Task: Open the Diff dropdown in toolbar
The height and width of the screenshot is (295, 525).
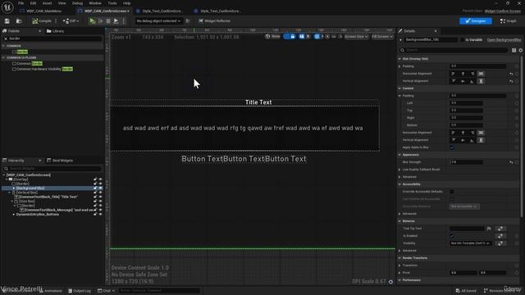Action: pyautogui.click(x=71, y=21)
